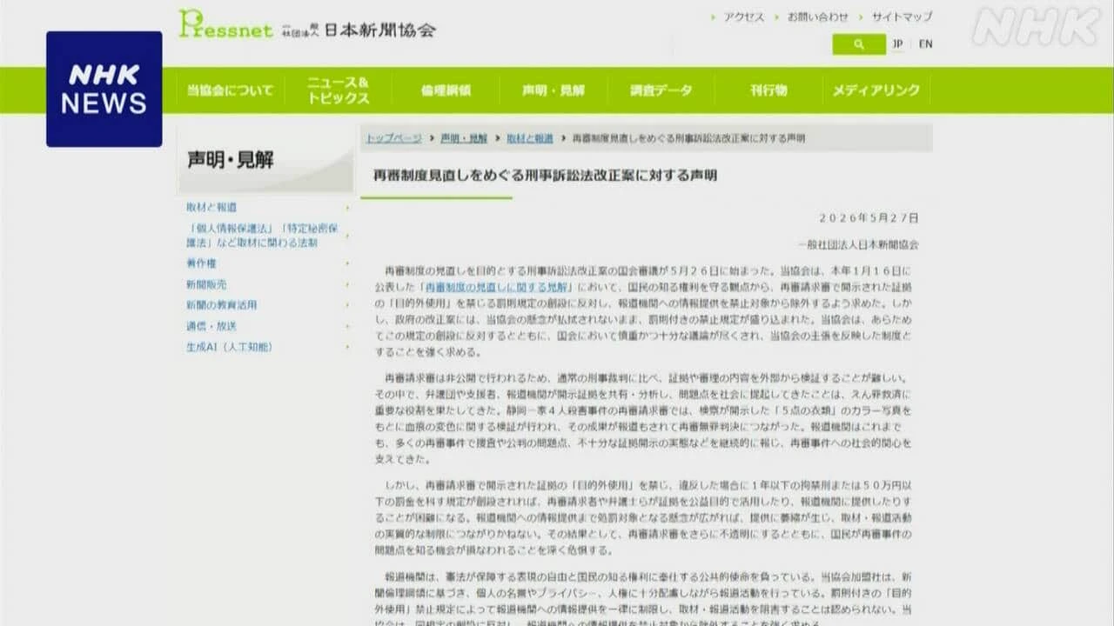Open the メディアリンク menu
Screen dimensions: 1114x626
pos(876,90)
